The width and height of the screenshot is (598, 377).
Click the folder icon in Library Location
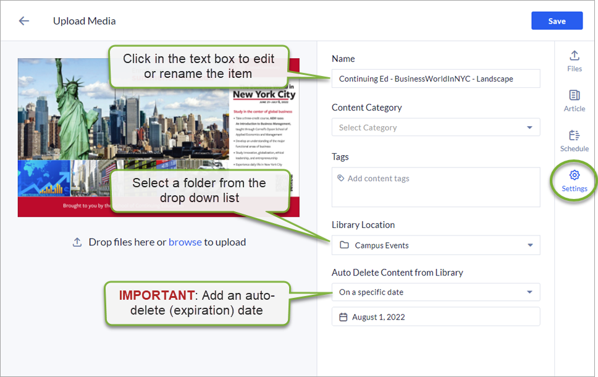(345, 245)
